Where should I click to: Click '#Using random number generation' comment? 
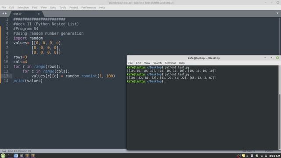pyautogui.click(x=48, y=33)
